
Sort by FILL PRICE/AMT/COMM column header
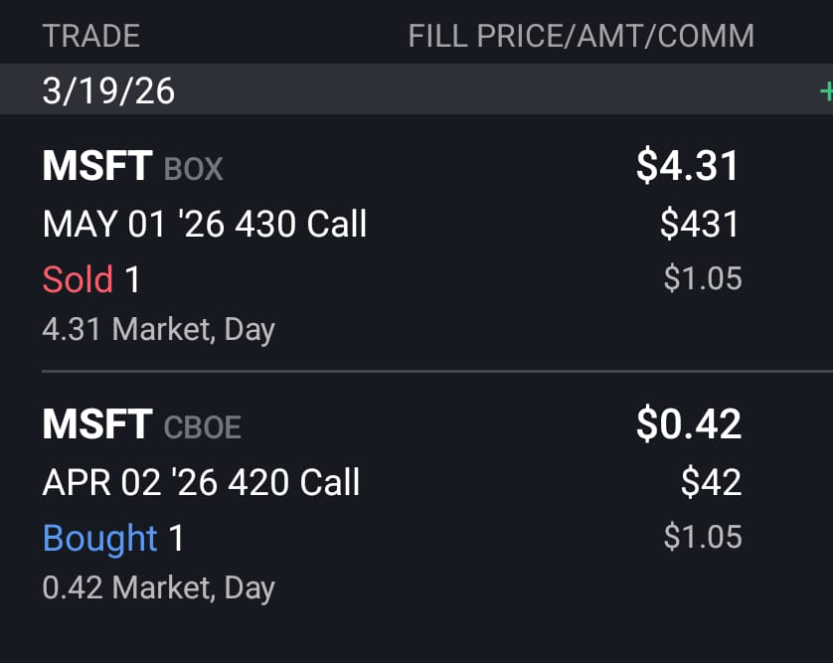click(x=581, y=37)
